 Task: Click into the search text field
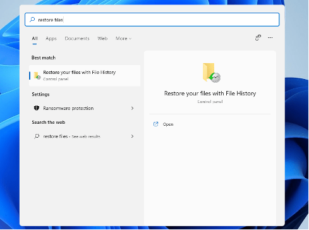click(x=152, y=20)
